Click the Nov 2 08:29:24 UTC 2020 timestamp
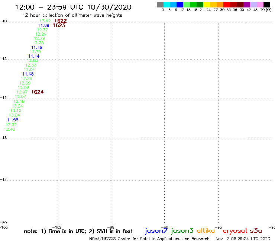This screenshot has width=275, height=242. coord(243,239)
